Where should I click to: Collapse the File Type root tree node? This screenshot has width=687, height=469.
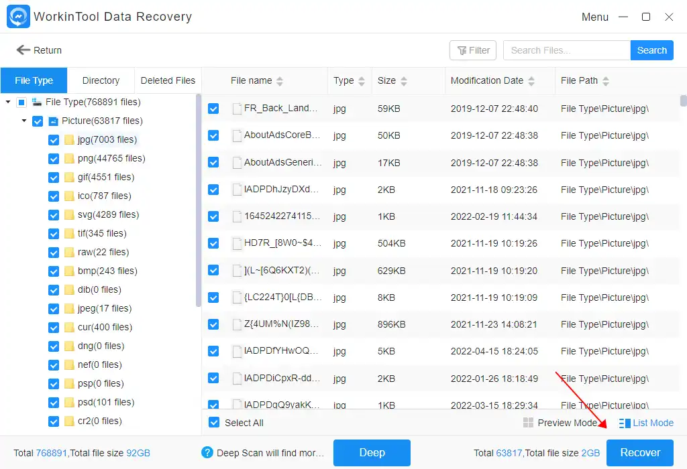pyautogui.click(x=8, y=102)
